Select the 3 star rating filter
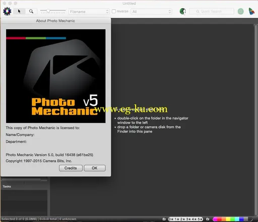Image resolution: width=258 pixels, height=222 pixels. 188,219
